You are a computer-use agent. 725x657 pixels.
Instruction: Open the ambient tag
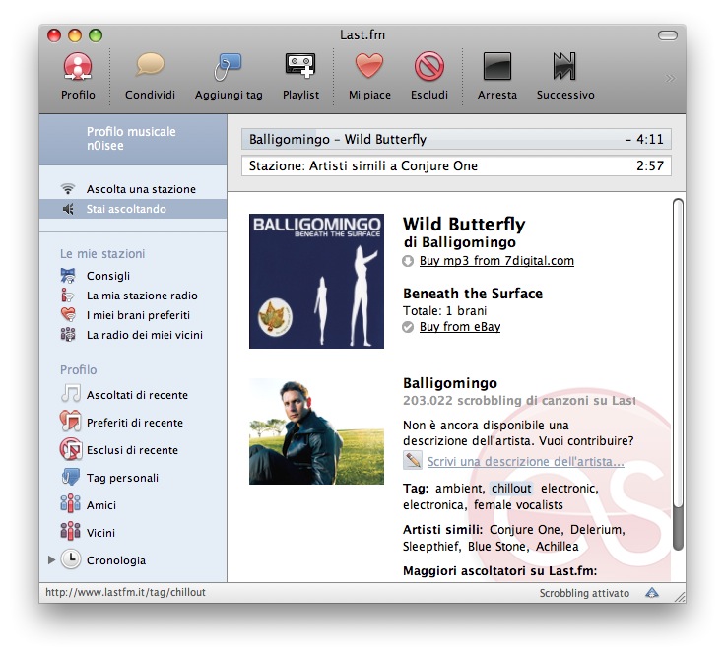tap(460, 489)
